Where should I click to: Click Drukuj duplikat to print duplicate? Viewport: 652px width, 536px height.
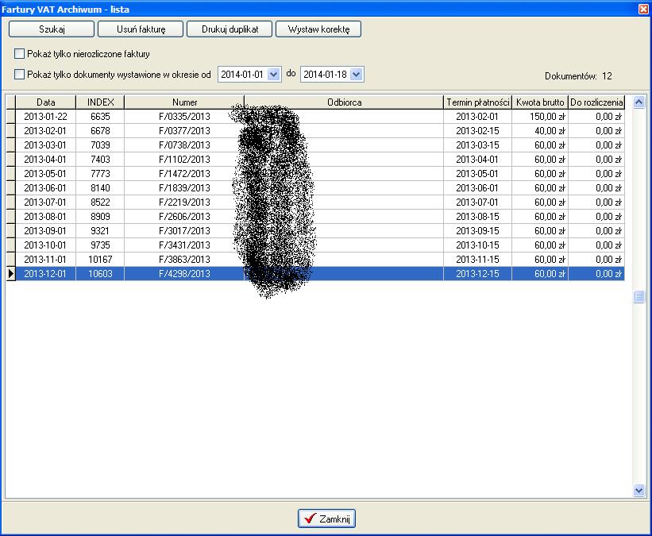click(229, 29)
